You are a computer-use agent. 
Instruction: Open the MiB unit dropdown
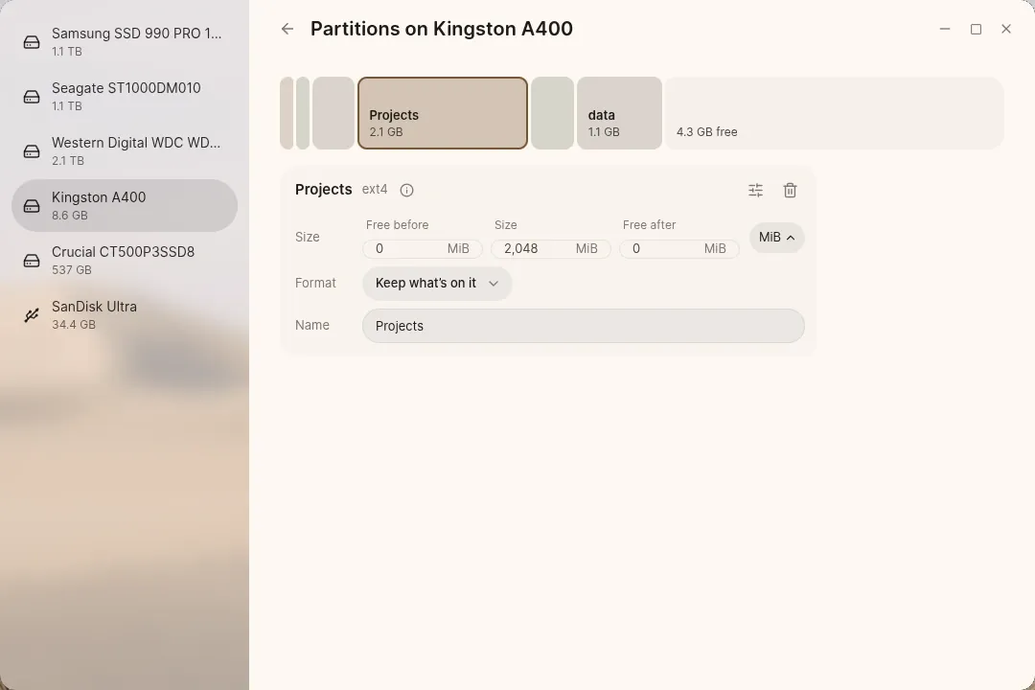point(777,238)
